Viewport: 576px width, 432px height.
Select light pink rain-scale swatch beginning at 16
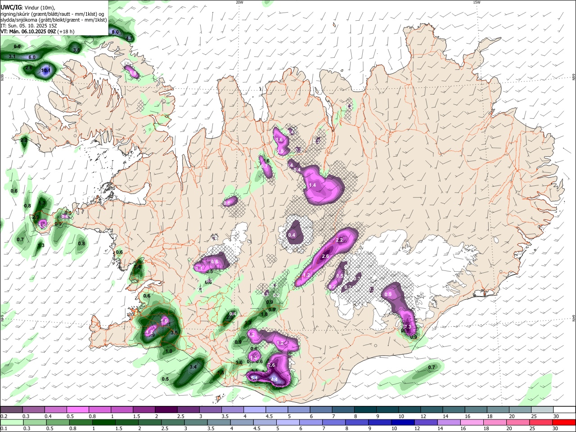472,423
